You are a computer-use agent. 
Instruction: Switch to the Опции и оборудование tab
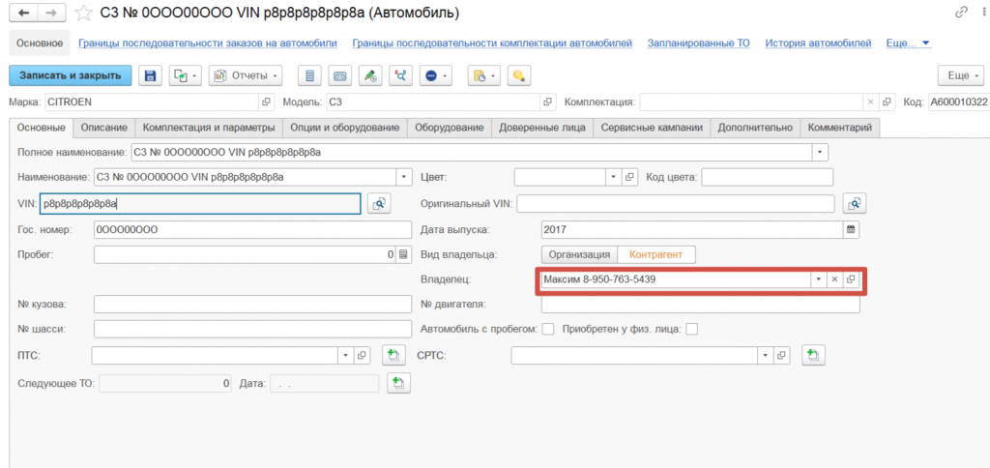coord(345,128)
